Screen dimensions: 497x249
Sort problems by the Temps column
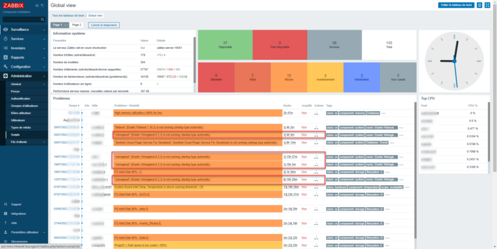74,105
